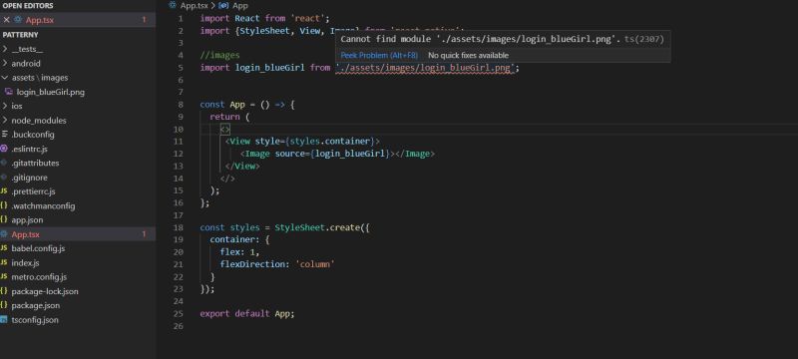
Task: Click the React icon in the breadcrumb
Action: [174, 6]
